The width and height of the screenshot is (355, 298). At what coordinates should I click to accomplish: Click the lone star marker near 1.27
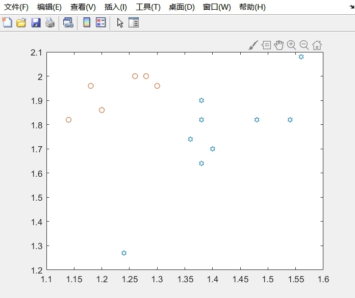coord(124,253)
